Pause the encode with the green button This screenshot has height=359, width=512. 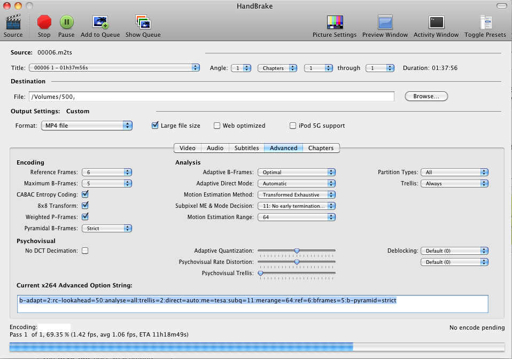tap(67, 22)
